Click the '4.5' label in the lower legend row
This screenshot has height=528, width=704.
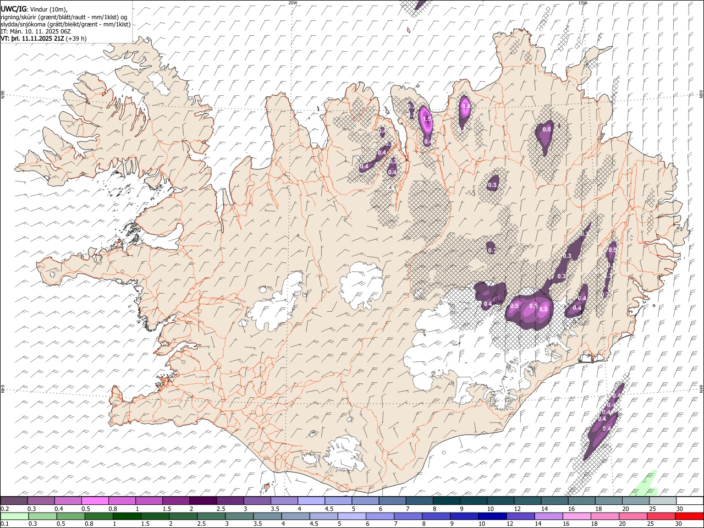coord(313,524)
